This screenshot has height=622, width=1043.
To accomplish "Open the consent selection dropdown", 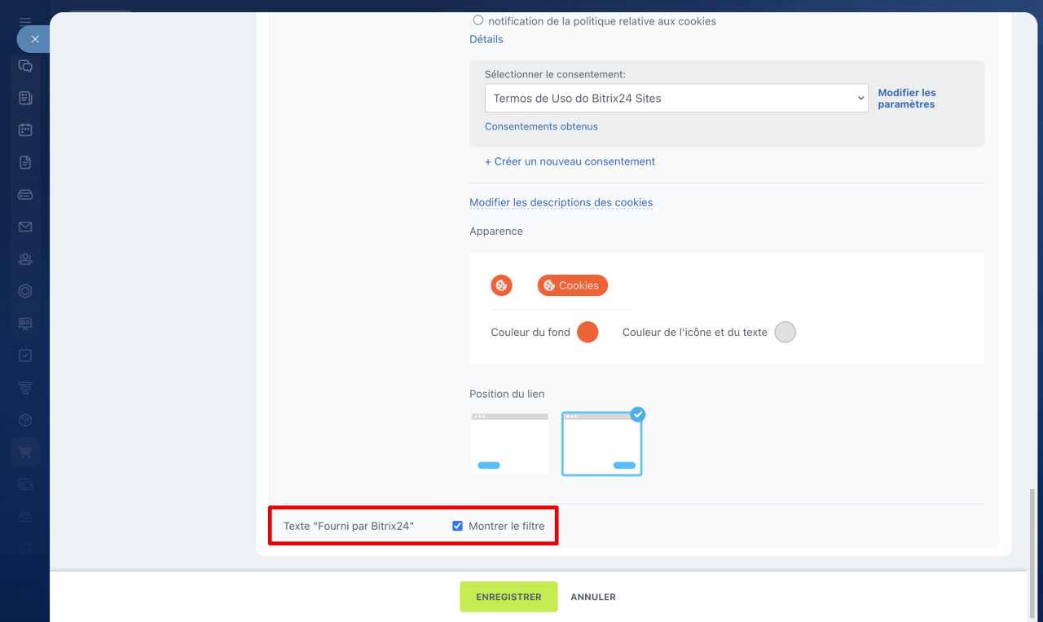I will pos(676,99).
